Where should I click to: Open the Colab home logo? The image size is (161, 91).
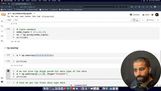pyautogui.click(x=3, y=15)
